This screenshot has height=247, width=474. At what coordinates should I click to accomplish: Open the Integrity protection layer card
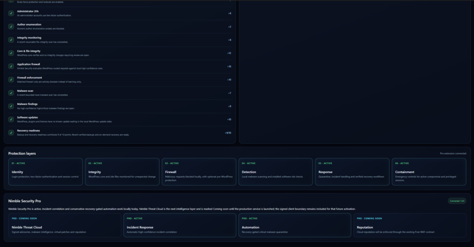point(122,172)
